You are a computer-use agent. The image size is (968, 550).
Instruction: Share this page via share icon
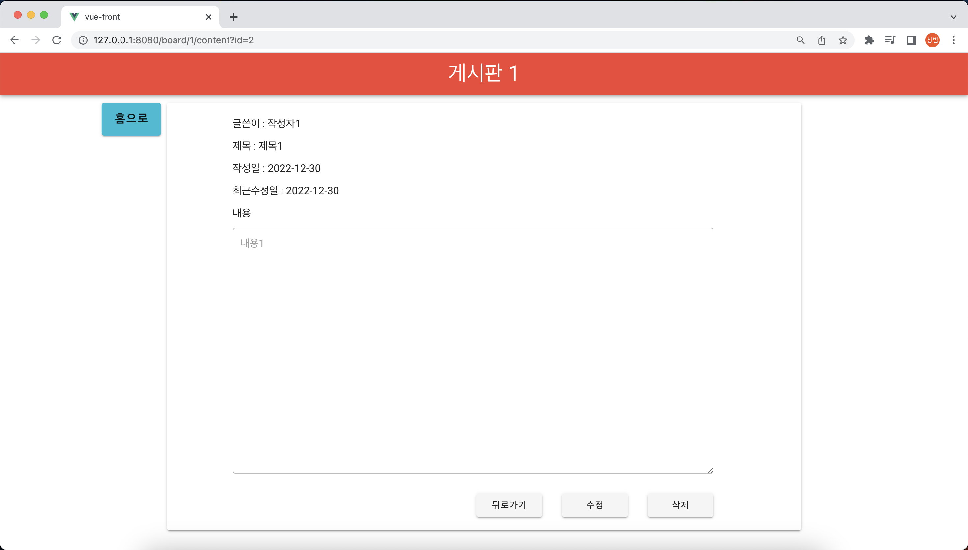click(x=822, y=40)
